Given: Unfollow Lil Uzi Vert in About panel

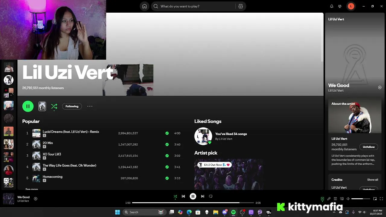Looking at the screenshot, I should [369, 147].
